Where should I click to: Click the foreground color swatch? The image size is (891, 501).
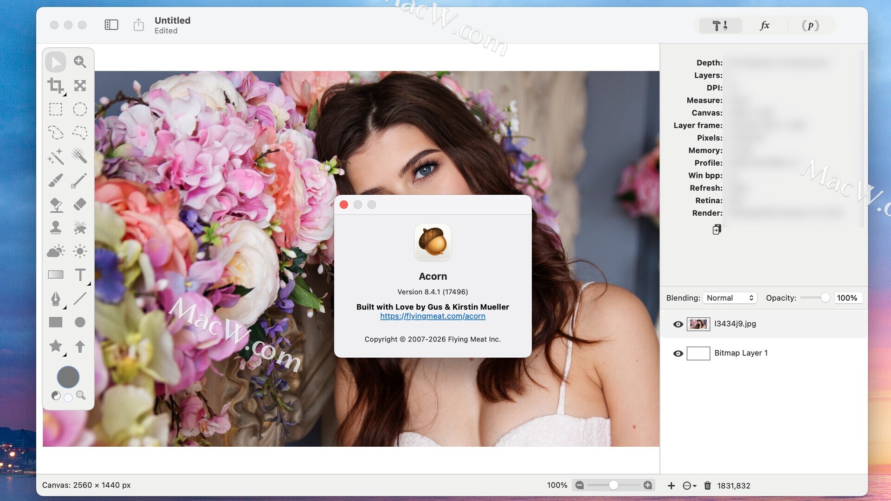point(68,377)
